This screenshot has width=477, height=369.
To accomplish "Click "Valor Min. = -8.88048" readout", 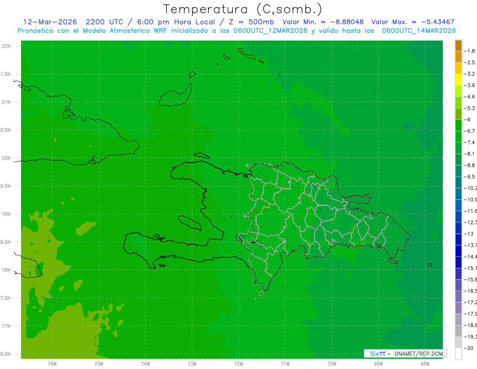I will [x=323, y=22].
